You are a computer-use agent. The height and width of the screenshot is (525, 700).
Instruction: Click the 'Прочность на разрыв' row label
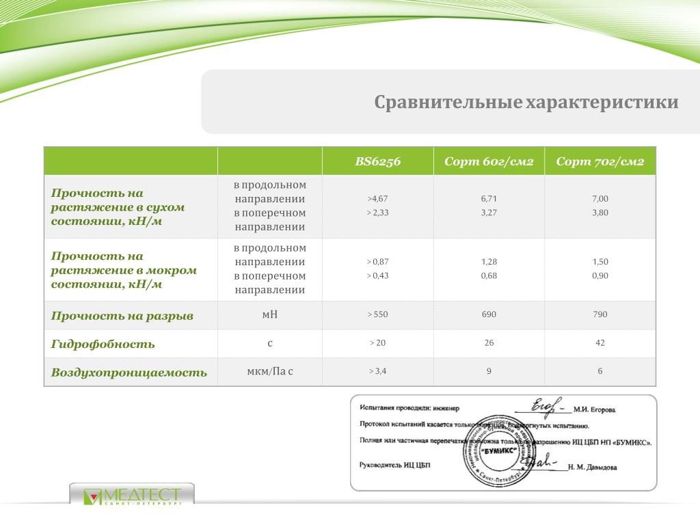122,316
